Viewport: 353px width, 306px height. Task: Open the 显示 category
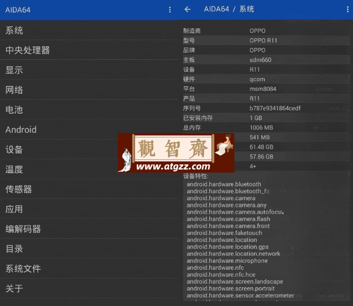89,70
